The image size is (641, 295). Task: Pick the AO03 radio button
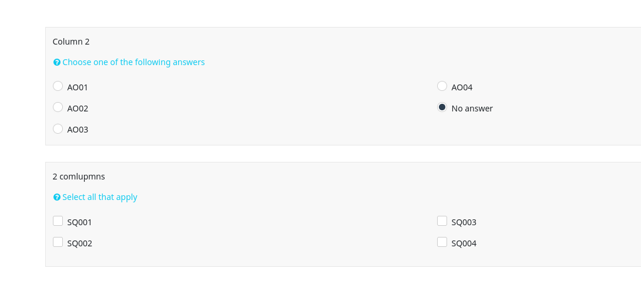pos(58,128)
